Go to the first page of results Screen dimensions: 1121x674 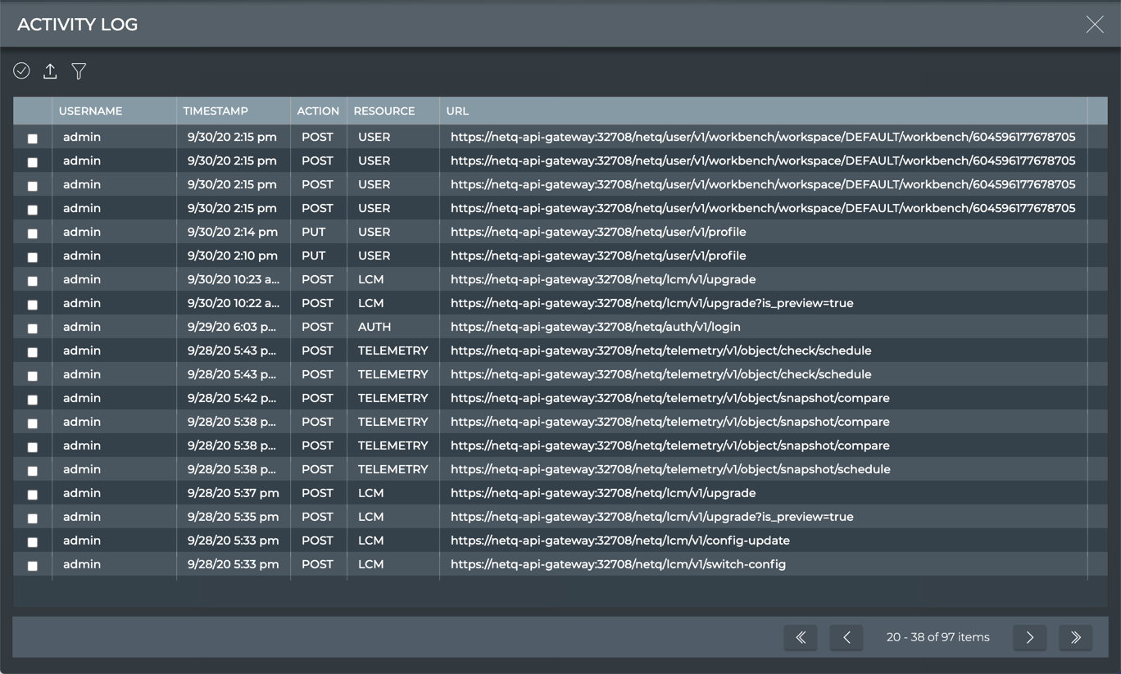tap(801, 637)
